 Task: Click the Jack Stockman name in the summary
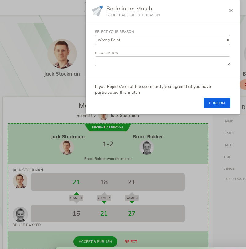(68, 137)
